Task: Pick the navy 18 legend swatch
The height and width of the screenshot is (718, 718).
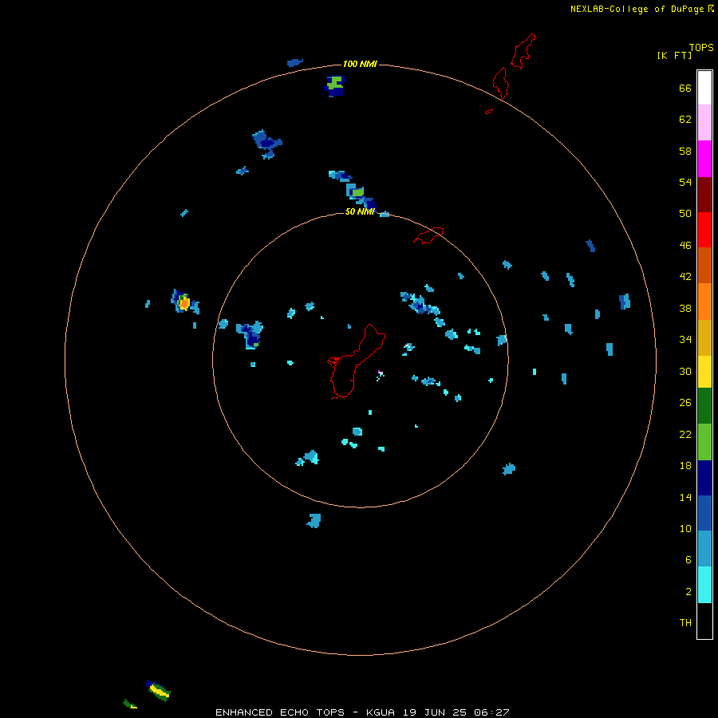Action: (x=704, y=478)
